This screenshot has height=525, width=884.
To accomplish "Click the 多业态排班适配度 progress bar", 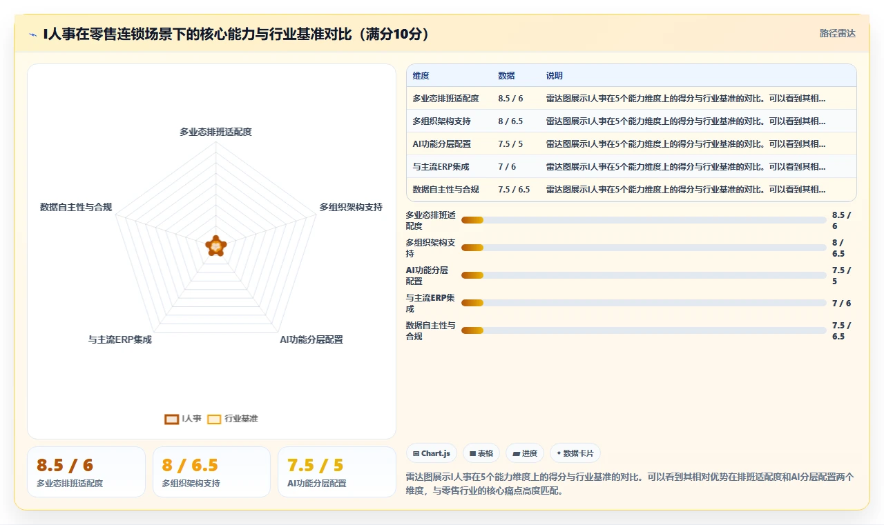I will coord(644,220).
